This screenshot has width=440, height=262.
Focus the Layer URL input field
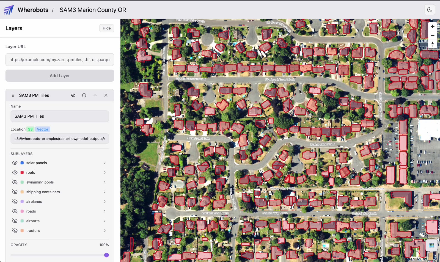pyautogui.click(x=60, y=60)
